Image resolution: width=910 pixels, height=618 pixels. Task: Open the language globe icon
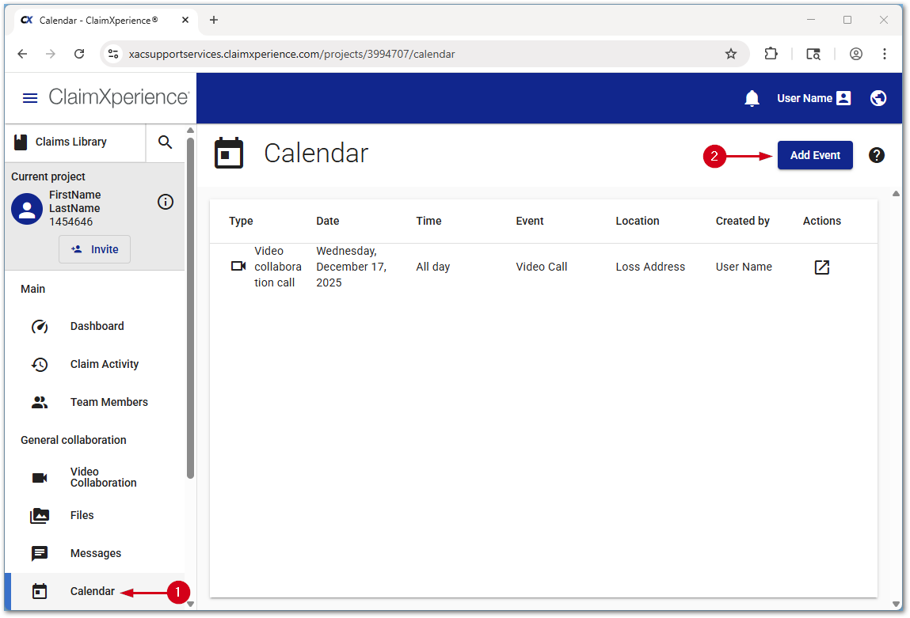tap(878, 98)
